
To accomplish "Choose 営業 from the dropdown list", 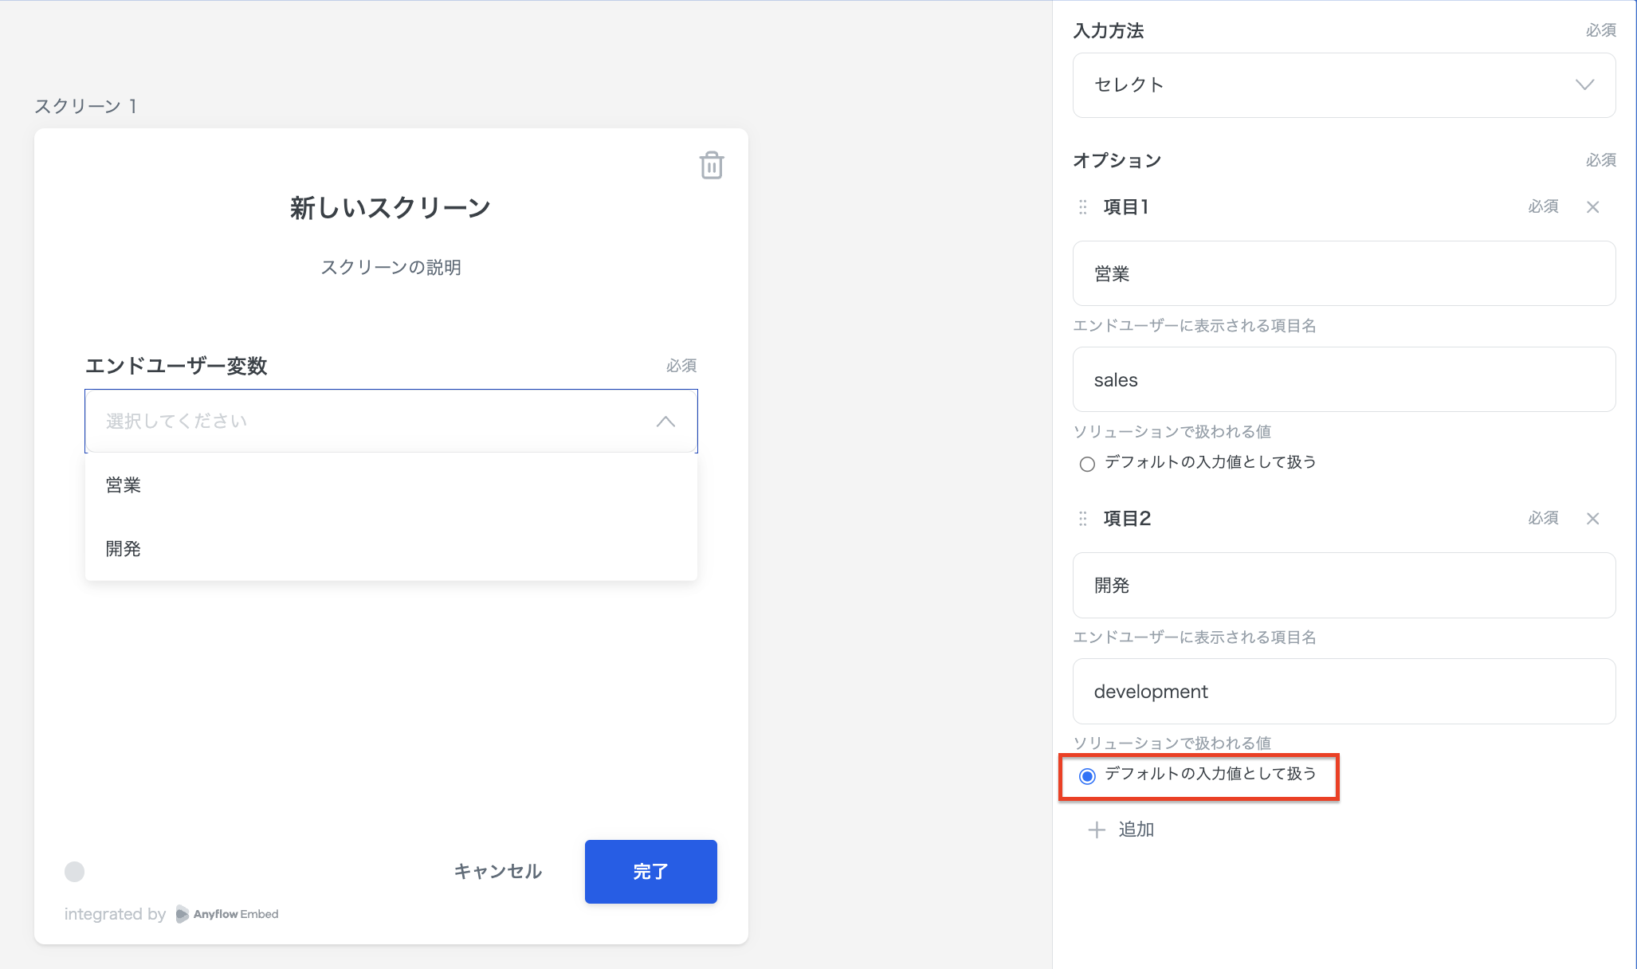I will tap(124, 485).
